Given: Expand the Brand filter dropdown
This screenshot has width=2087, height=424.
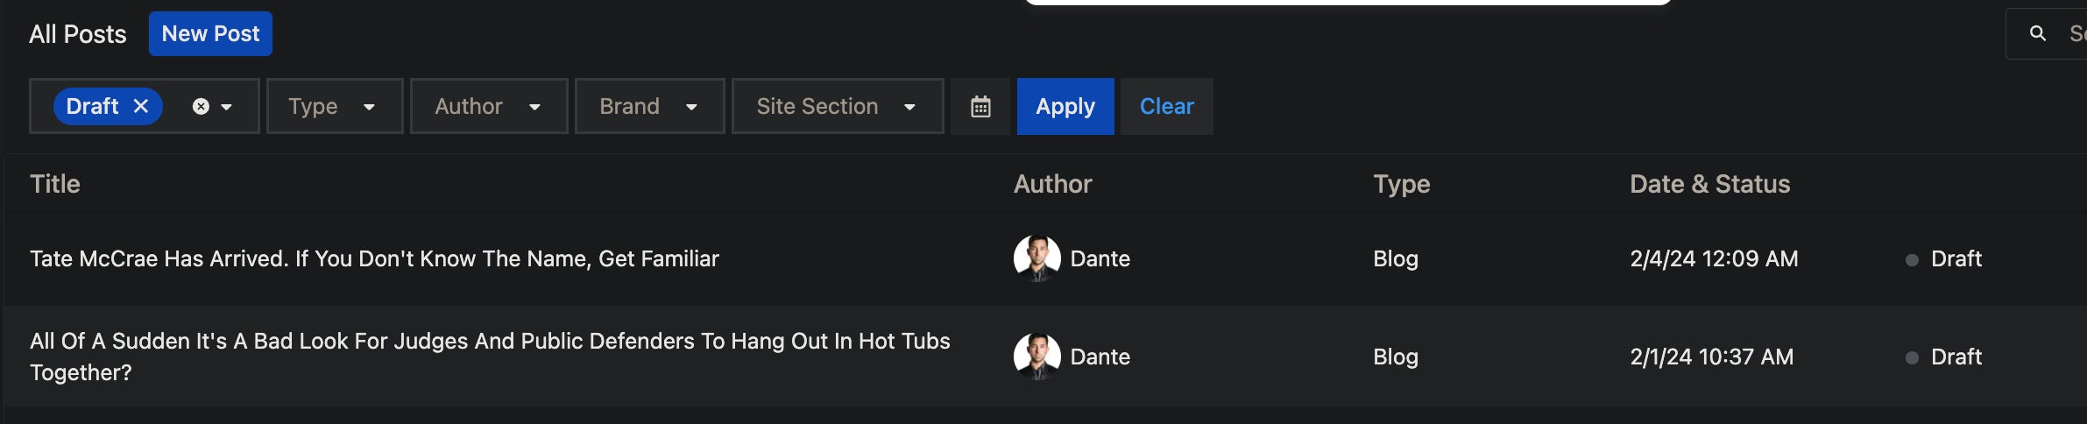Looking at the screenshot, I should (649, 106).
